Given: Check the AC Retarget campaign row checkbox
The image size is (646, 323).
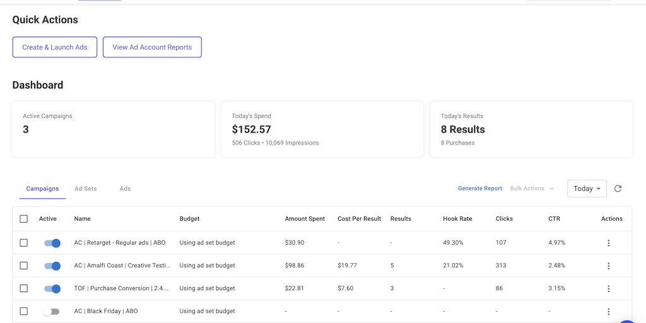Looking at the screenshot, I should [x=24, y=243].
